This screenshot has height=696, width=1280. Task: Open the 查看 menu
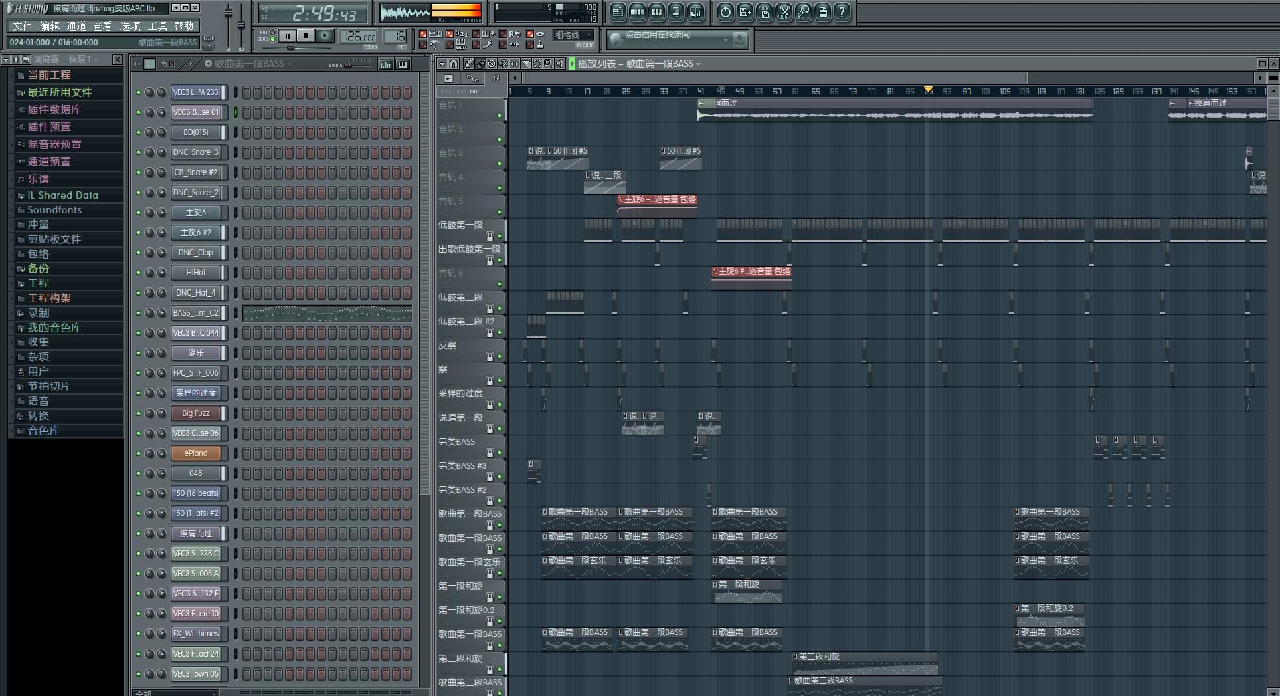[102, 26]
